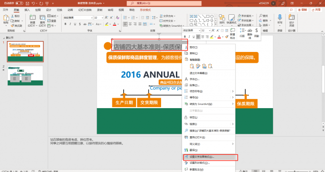Open the Section (节) dropdown
The image size is (325, 172).
coord(52,26)
